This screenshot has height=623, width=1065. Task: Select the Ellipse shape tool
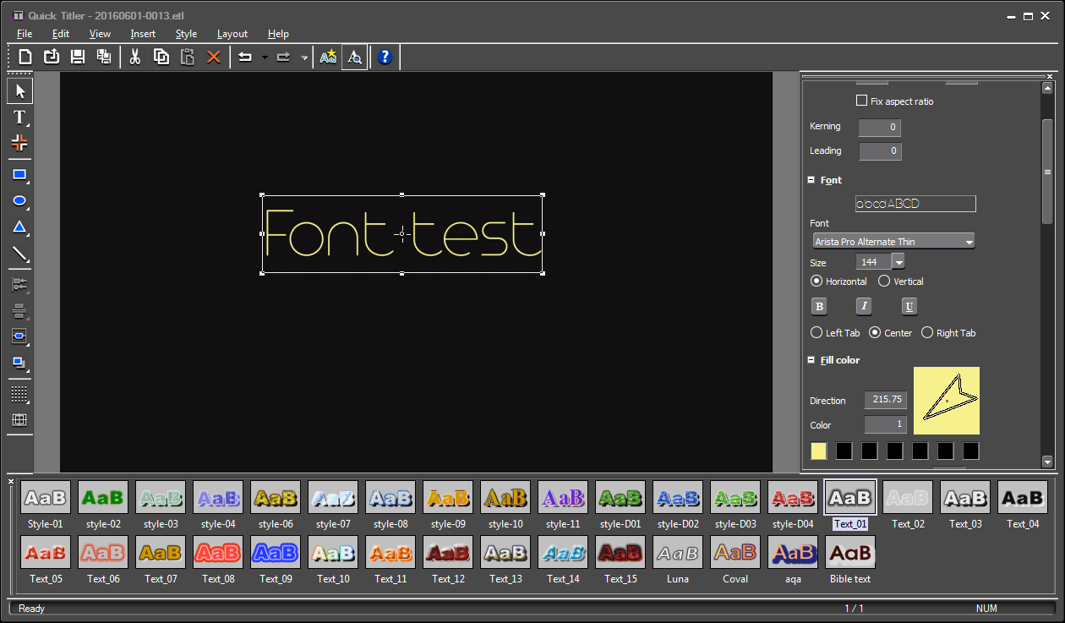[x=19, y=201]
